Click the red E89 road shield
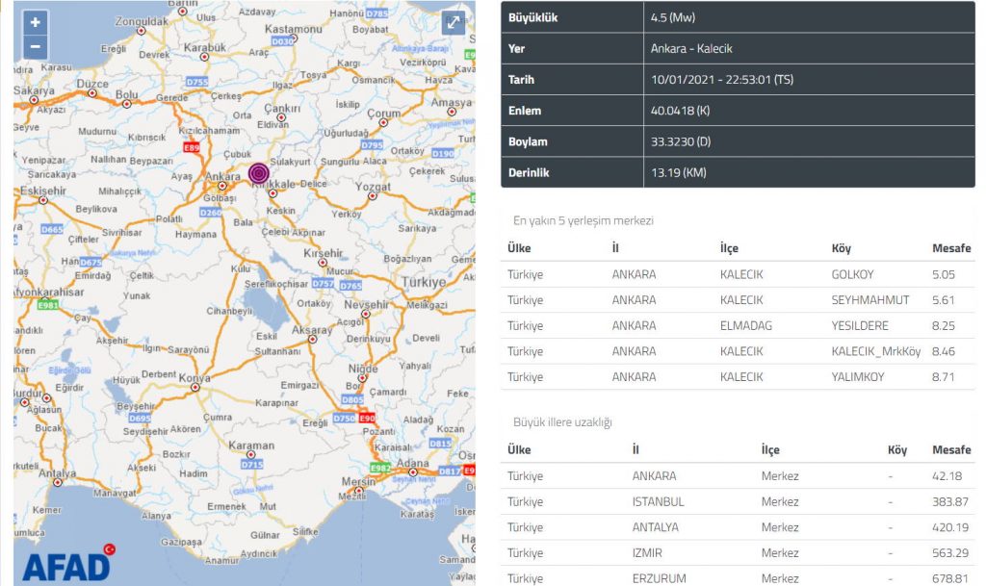The width and height of the screenshot is (986, 586). 192,147
